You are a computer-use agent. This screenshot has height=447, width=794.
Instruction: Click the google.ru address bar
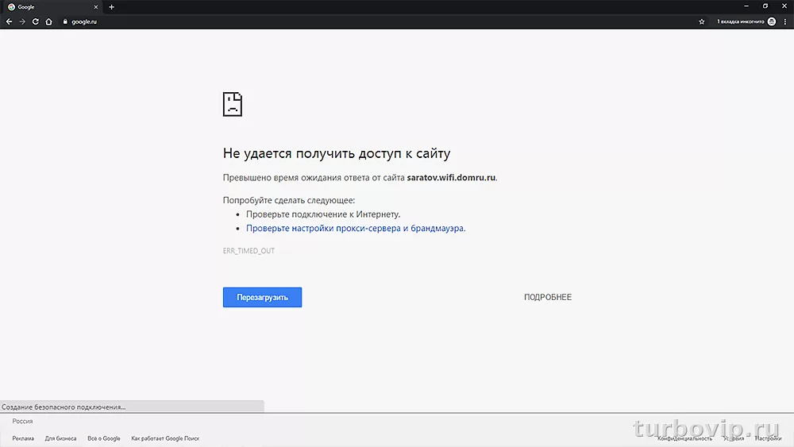click(x=380, y=21)
